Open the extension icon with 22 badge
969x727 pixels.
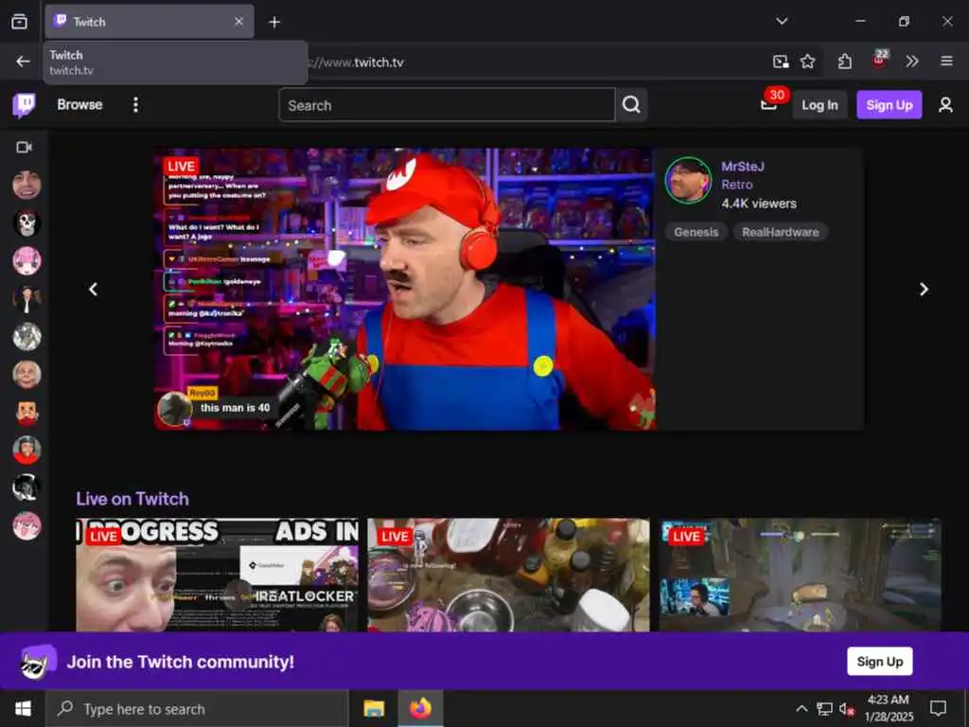879,60
